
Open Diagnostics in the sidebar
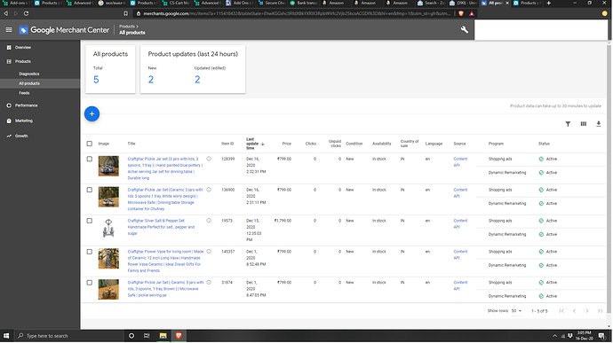click(29, 74)
